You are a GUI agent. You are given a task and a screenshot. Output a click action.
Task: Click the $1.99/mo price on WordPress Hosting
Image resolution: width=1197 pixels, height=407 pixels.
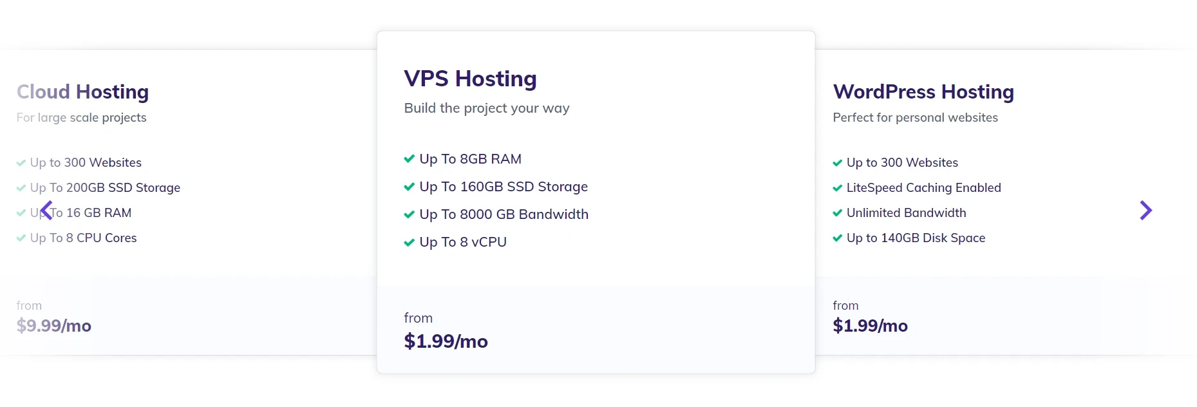coord(871,326)
